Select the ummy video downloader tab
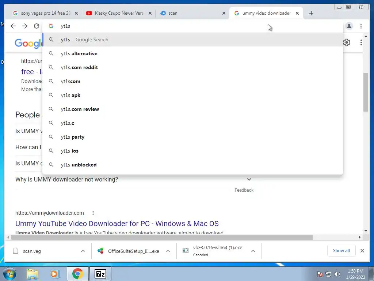The image size is (374, 281). point(266,13)
